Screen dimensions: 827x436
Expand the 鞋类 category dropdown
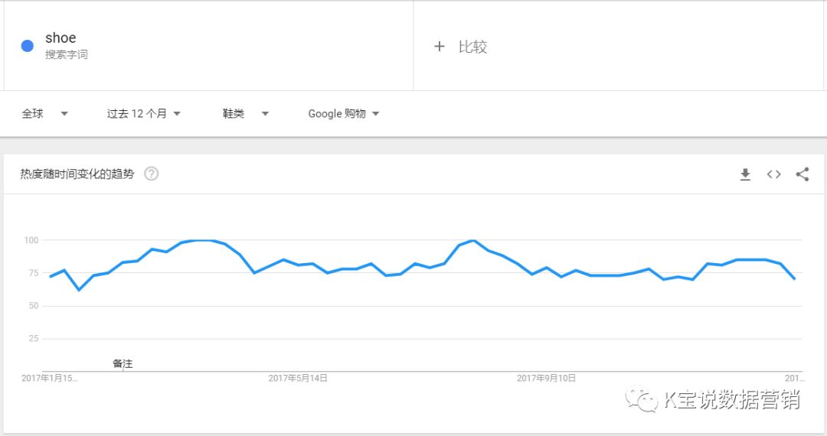pos(246,114)
